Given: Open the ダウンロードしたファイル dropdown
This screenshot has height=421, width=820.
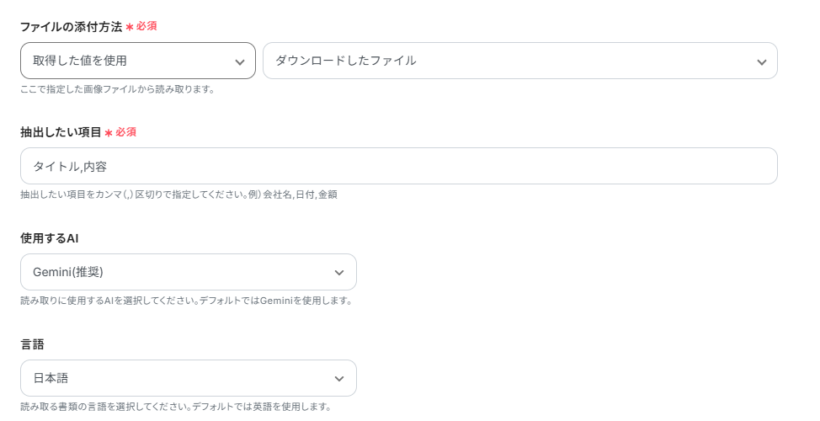Looking at the screenshot, I should 505,61.
